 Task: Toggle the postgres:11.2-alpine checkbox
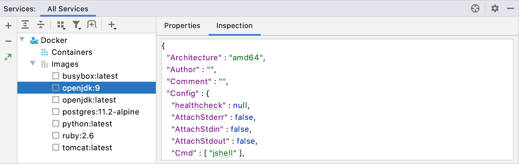tap(56, 112)
